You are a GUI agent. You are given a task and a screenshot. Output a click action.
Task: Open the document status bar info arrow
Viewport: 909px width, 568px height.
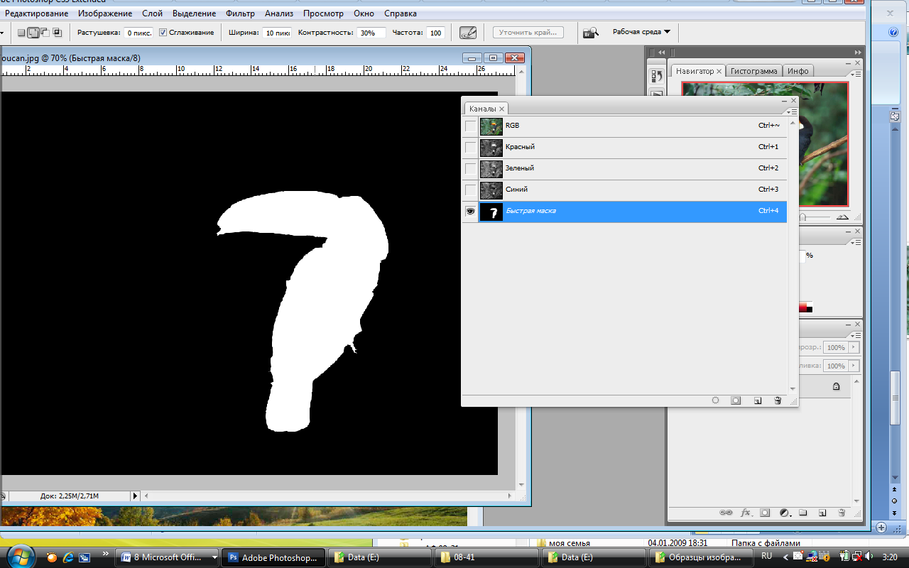(135, 496)
